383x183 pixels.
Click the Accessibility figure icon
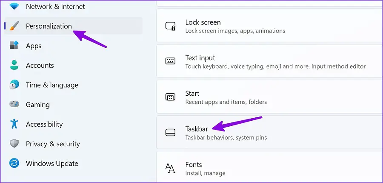14,124
